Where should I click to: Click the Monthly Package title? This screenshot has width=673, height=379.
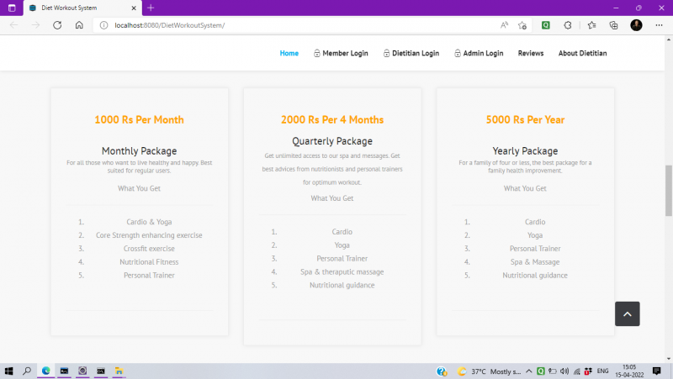pos(139,151)
